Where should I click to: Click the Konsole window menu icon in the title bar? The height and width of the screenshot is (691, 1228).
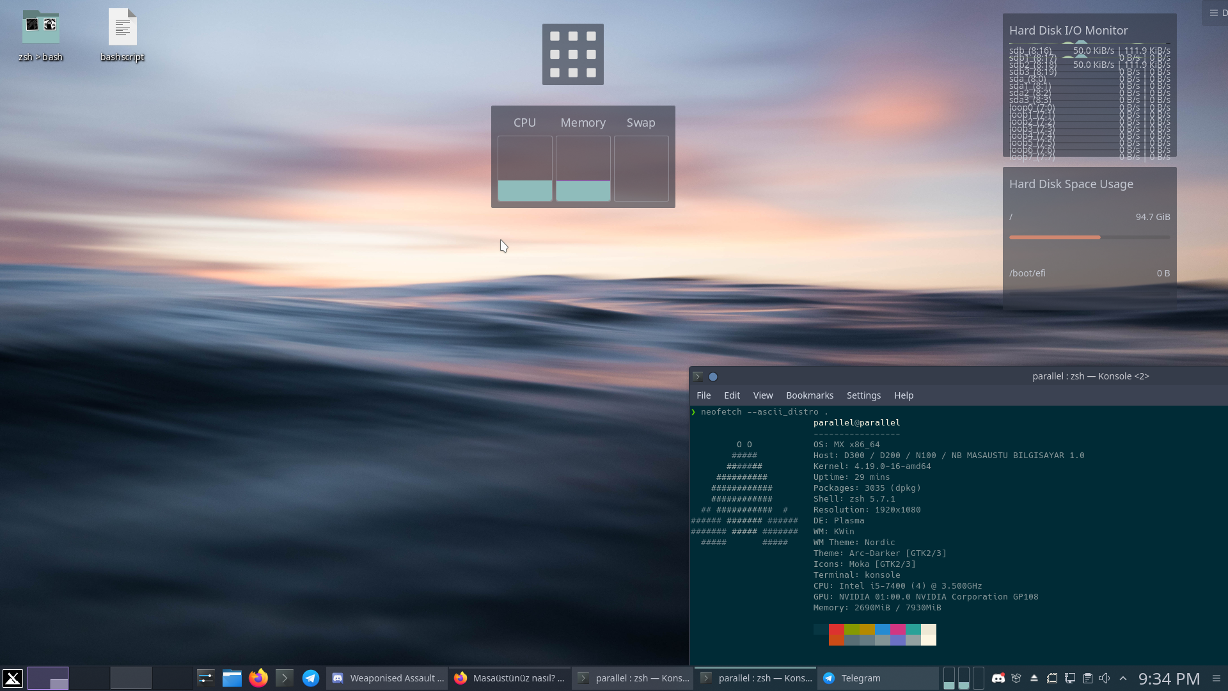point(698,377)
